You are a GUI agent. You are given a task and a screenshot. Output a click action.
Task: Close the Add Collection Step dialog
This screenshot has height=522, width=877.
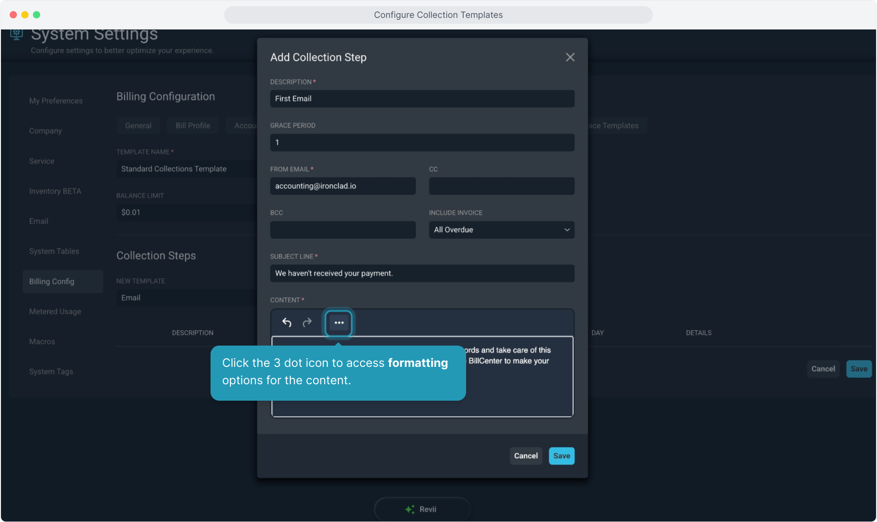click(570, 58)
